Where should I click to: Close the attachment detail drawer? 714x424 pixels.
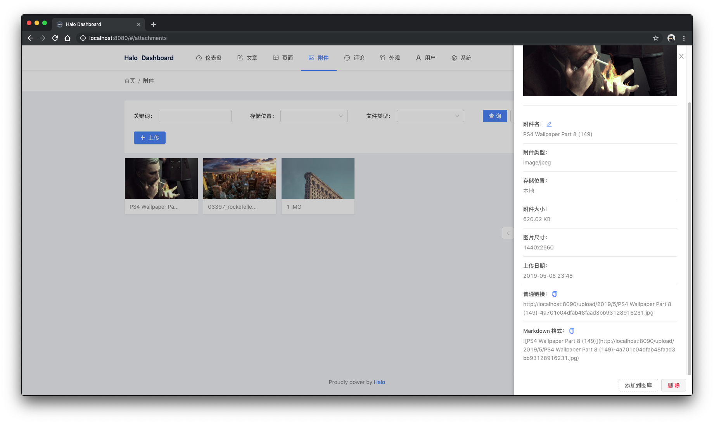681,56
